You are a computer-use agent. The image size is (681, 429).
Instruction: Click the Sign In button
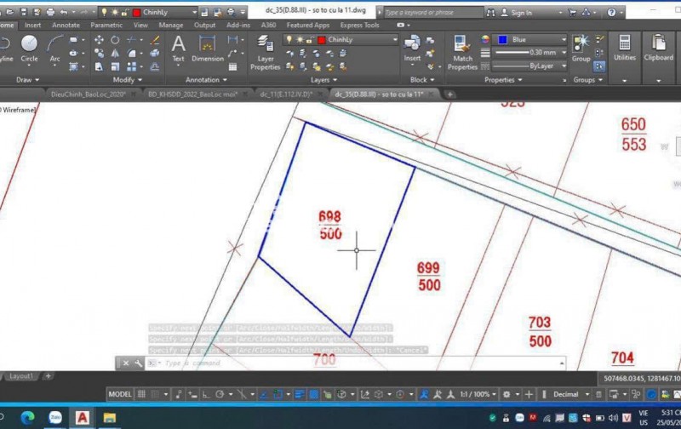(516, 13)
